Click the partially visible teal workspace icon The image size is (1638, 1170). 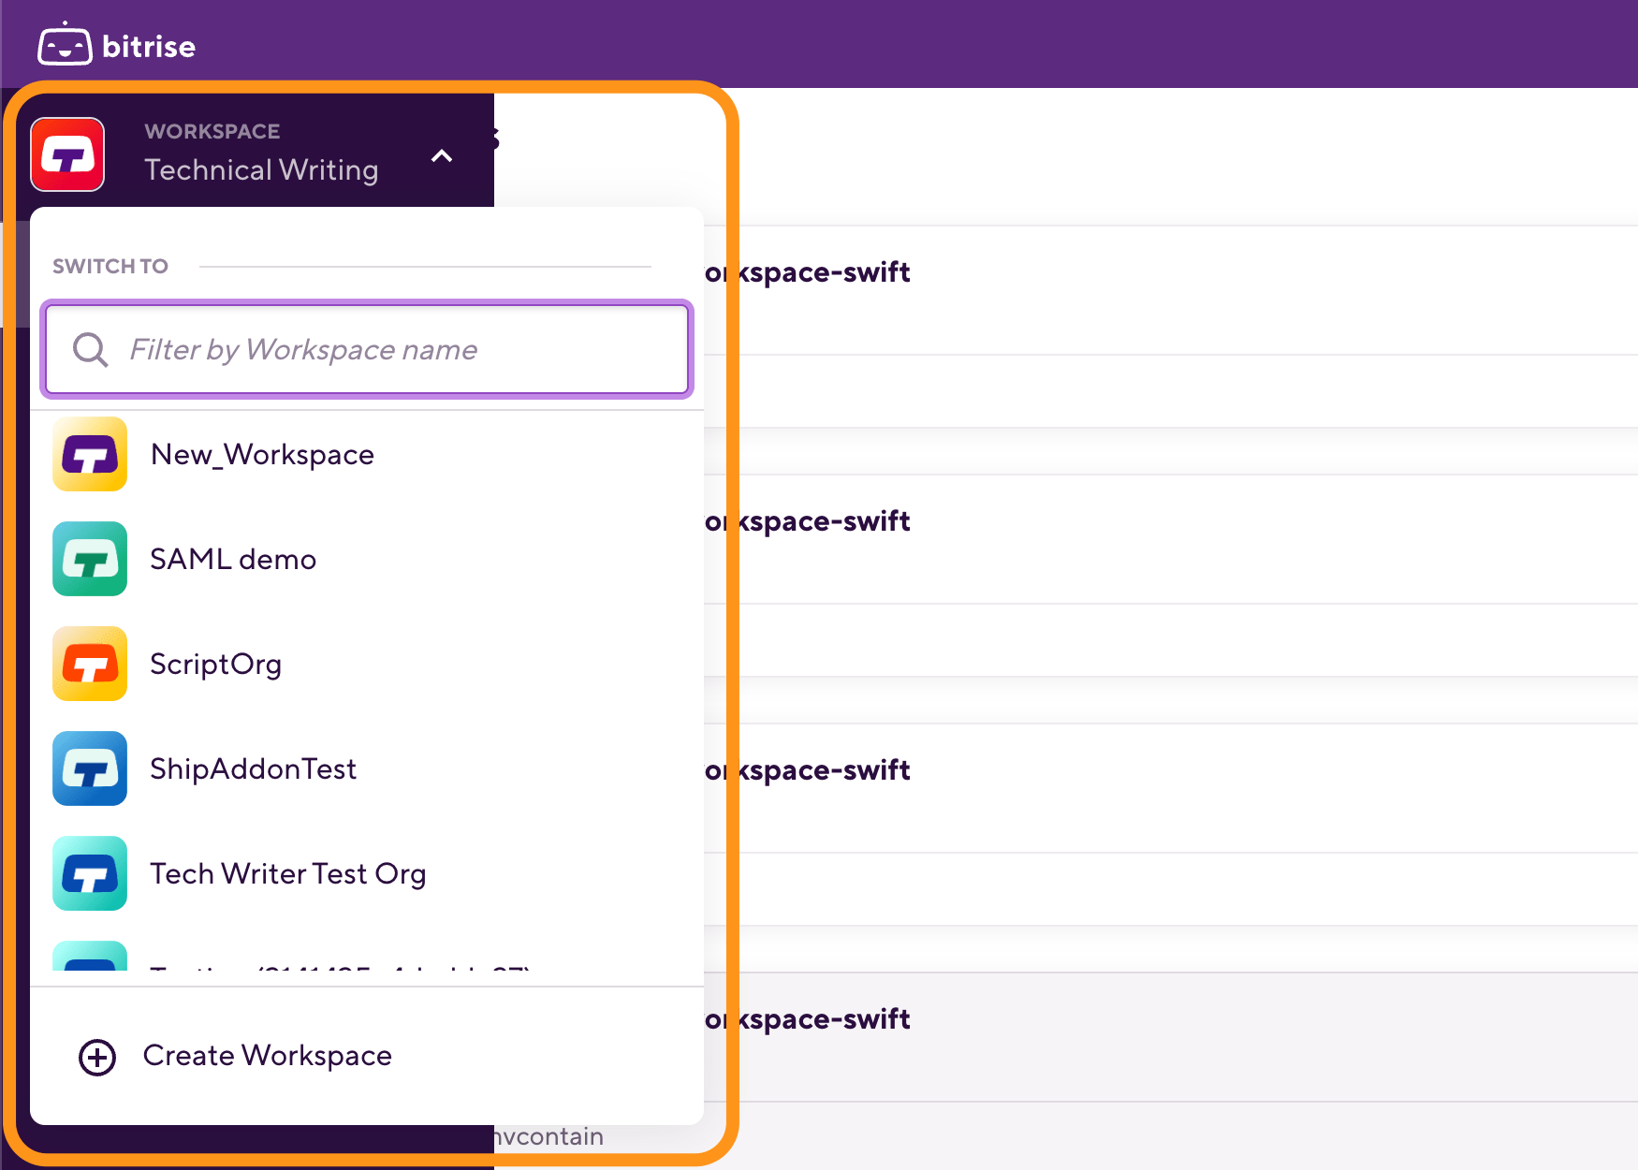pyautogui.click(x=89, y=969)
